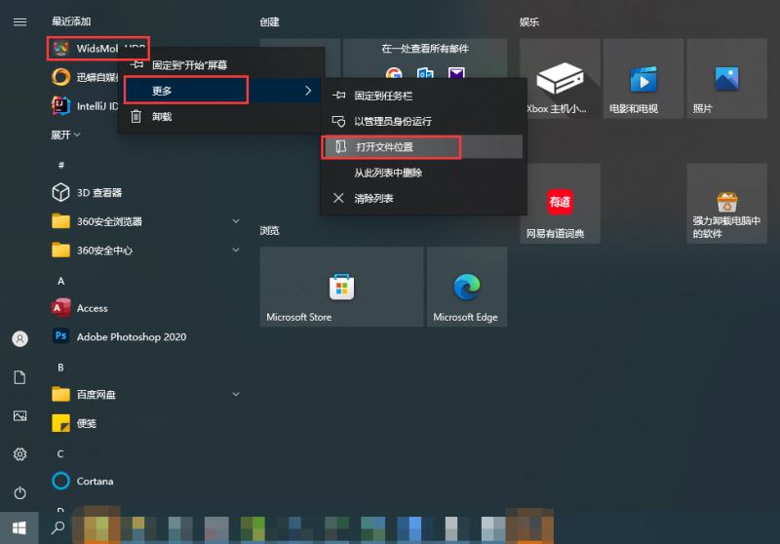Click the letter B index header
The image size is (780, 544).
pos(60,368)
